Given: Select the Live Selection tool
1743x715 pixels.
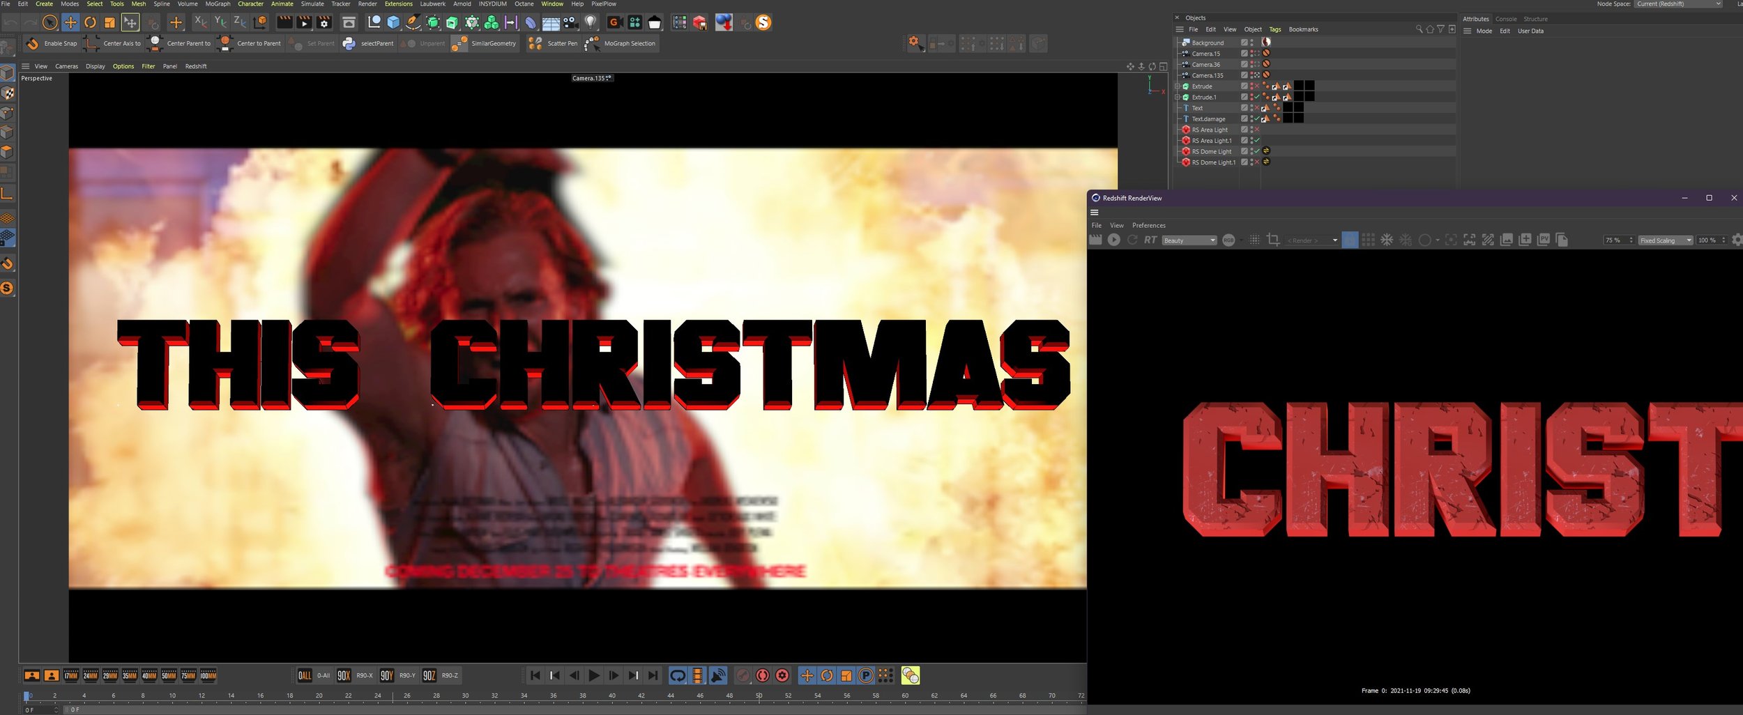Looking at the screenshot, I should tap(50, 22).
